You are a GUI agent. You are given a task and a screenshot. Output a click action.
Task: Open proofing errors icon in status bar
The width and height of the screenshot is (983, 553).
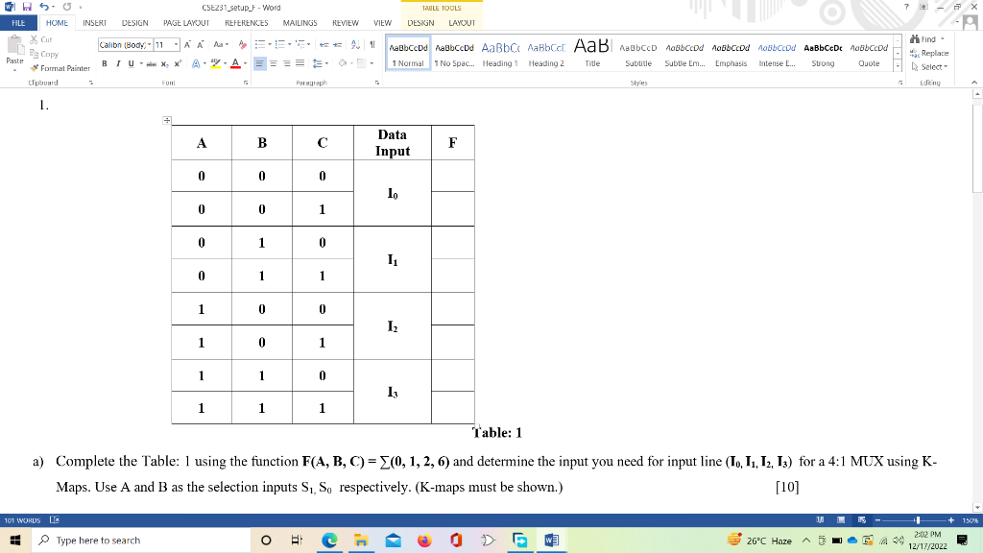55,519
